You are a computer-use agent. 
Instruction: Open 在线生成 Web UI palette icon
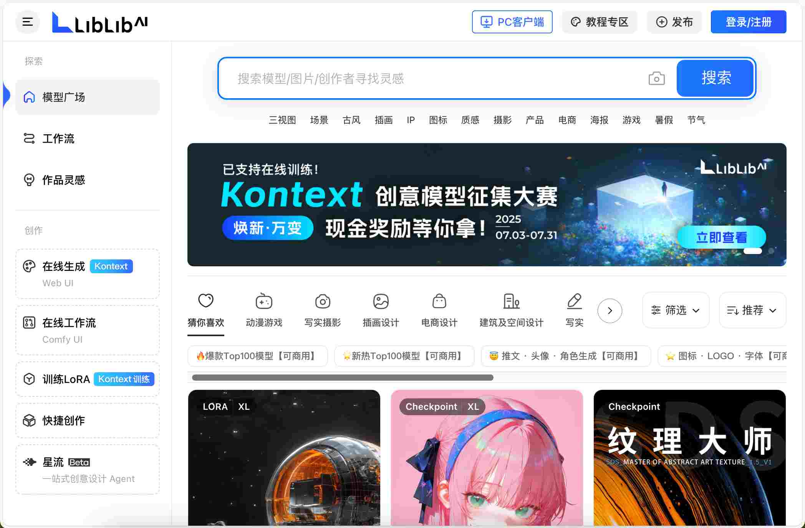[x=29, y=266]
